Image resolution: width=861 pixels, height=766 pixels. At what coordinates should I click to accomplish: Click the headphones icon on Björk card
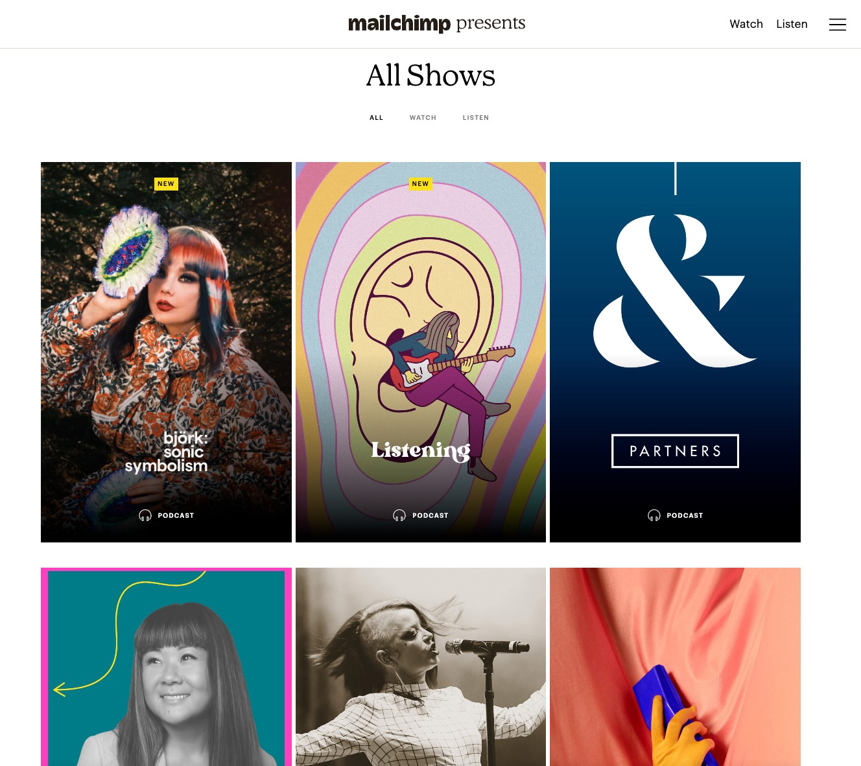pos(145,515)
